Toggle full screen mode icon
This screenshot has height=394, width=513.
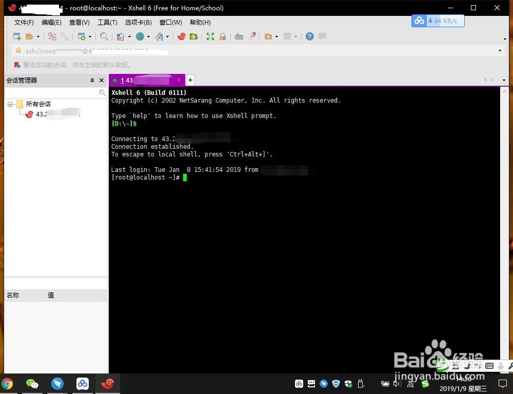coord(210,36)
